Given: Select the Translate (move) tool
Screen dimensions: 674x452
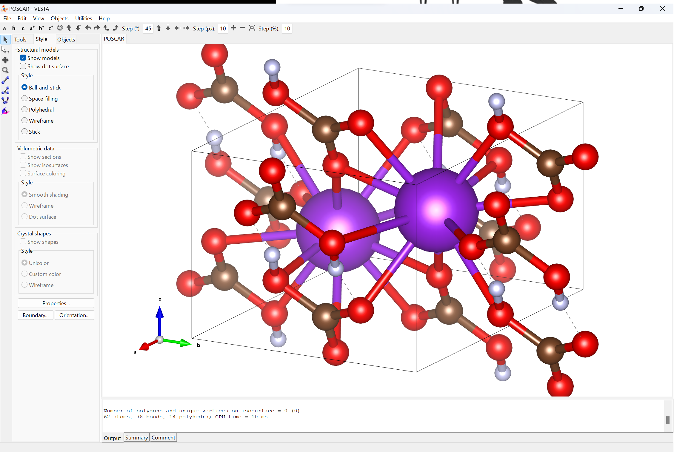Looking at the screenshot, I should click(x=5, y=60).
